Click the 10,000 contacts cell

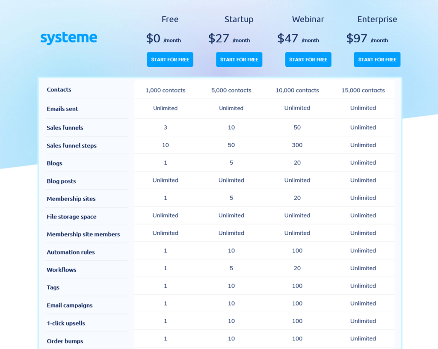tap(297, 90)
